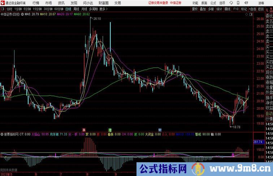Toggle 叠加 overlay mode

[203, 9]
